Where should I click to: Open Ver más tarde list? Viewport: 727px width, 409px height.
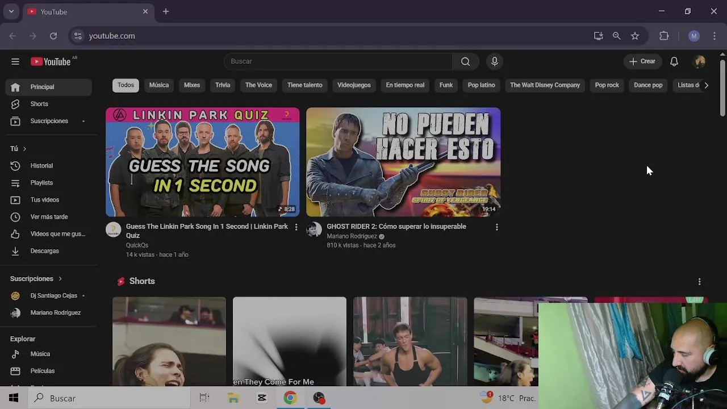48,217
